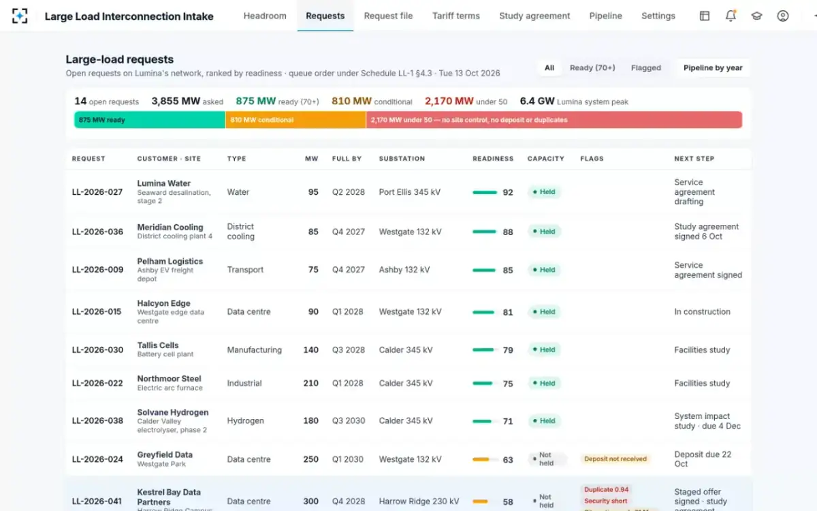Go to the Tariff terms tab
This screenshot has height=511, width=817.
[x=456, y=16]
